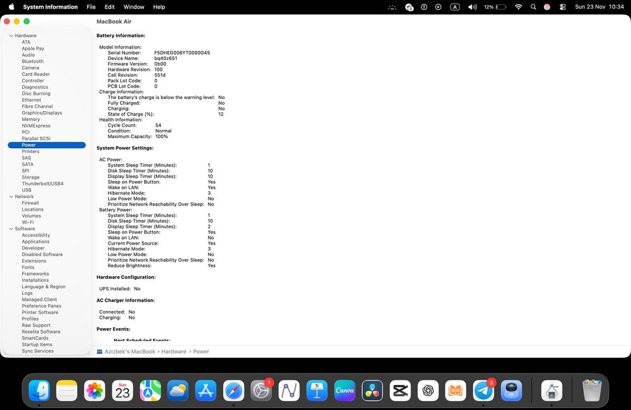This screenshot has height=410, width=631.
Task: Click the Maximum Capacity 100% value
Action: pos(162,137)
